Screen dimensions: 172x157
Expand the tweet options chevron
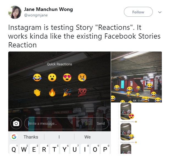point(160,12)
